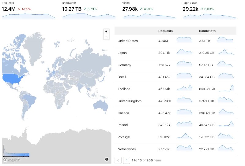Image resolution: width=245 pixels, height=166 pixels.
Task: Click the Page views 29.22k stat
Action: click(190, 9)
